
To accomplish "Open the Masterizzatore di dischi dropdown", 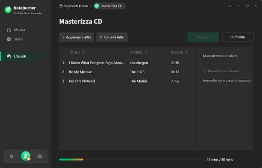I will coord(225,64).
